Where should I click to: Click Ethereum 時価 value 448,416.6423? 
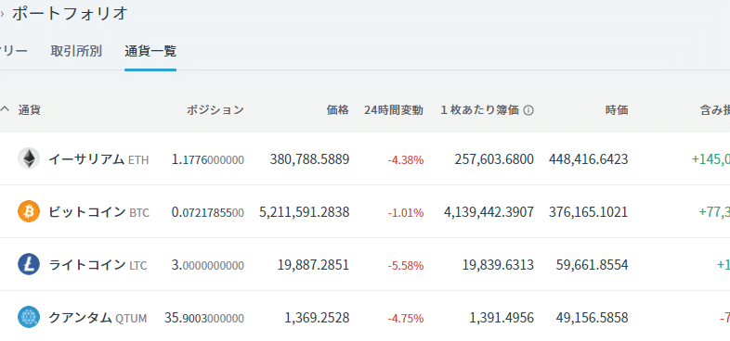[589, 159]
